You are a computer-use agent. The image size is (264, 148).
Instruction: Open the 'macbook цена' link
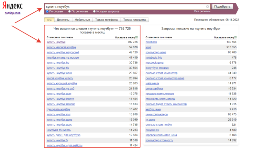point(154,63)
